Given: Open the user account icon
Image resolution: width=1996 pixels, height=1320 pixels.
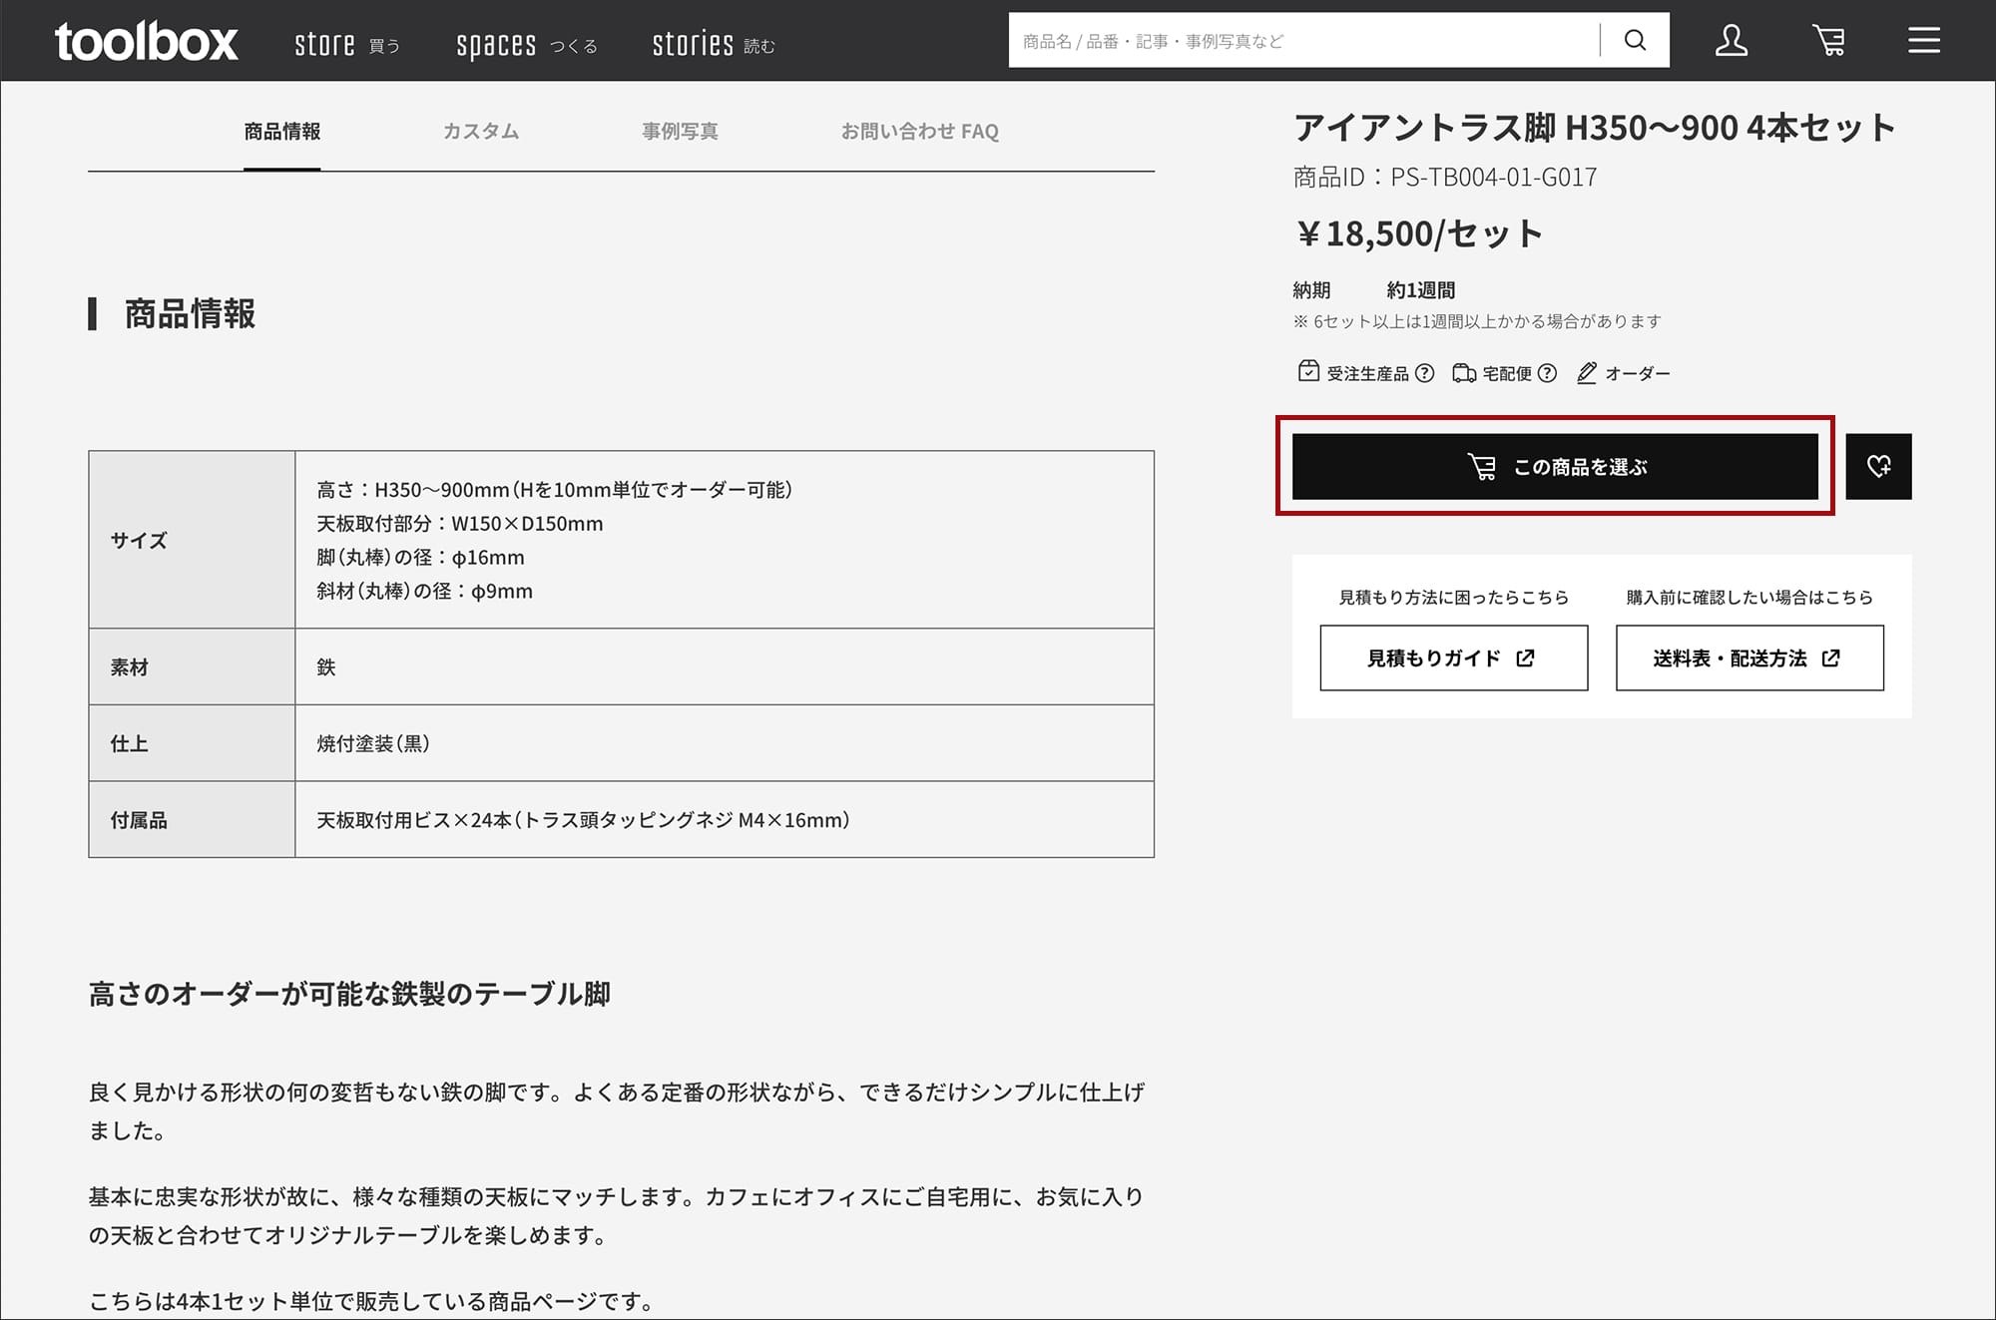Looking at the screenshot, I should (1732, 40).
